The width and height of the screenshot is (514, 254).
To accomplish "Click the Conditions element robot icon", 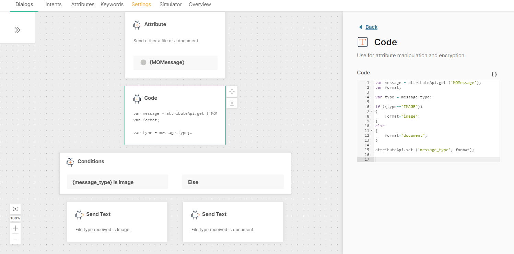I will [70, 162].
